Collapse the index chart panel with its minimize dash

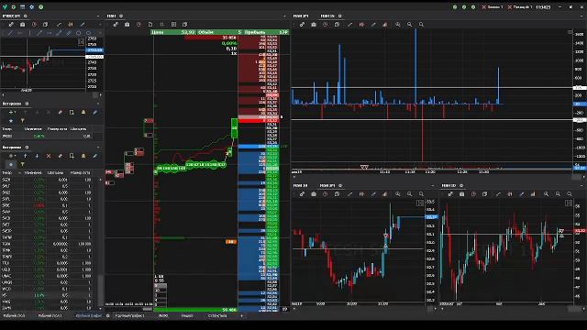(98, 16)
